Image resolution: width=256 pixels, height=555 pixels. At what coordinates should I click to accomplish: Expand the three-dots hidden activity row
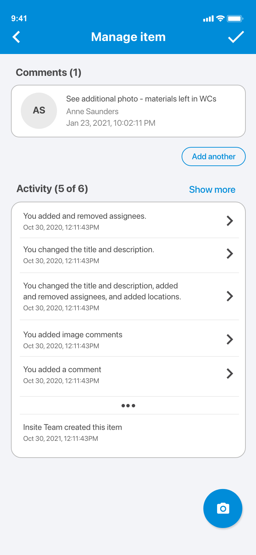(128, 406)
